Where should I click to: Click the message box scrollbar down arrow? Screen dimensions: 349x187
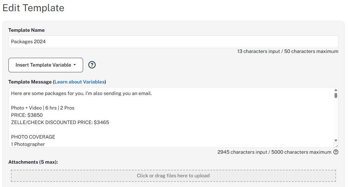tap(336, 140)
